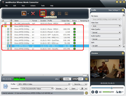This screenshot has height=96, width=126.
Task: Stop the preview playback
Action: pos(97,92)
